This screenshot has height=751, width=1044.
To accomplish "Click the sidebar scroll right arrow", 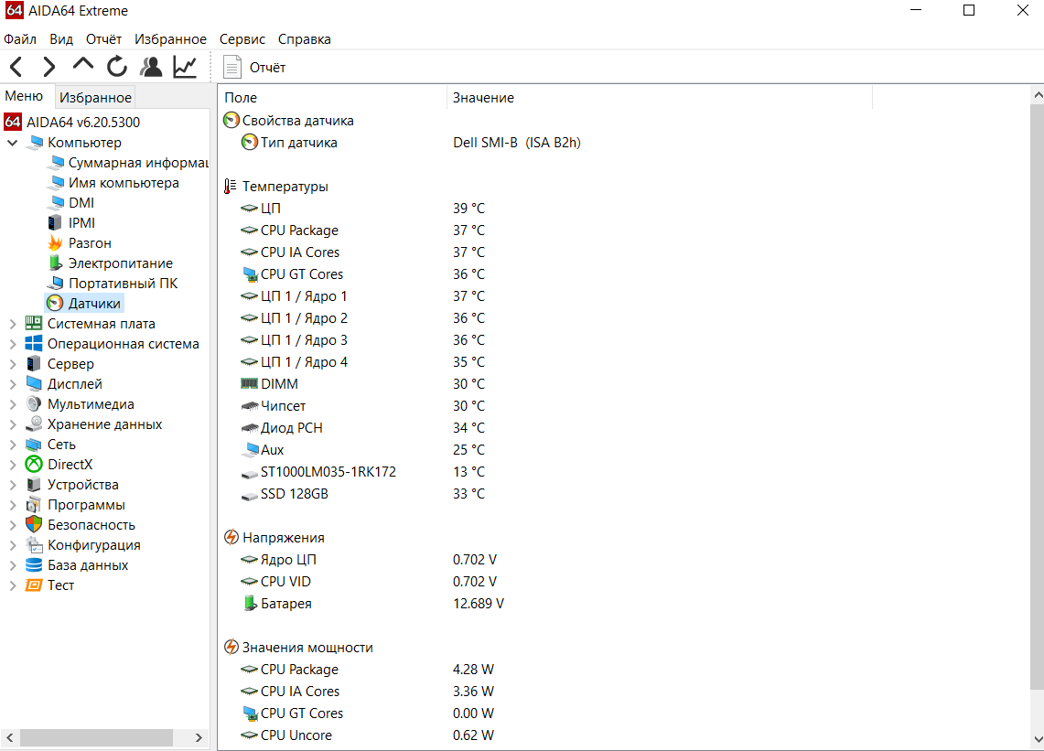I will pyautogui.click(x=199, y=737).
